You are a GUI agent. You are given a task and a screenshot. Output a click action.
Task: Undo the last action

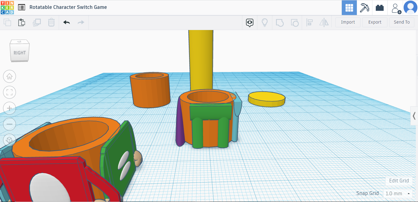[x=66, y=22]
